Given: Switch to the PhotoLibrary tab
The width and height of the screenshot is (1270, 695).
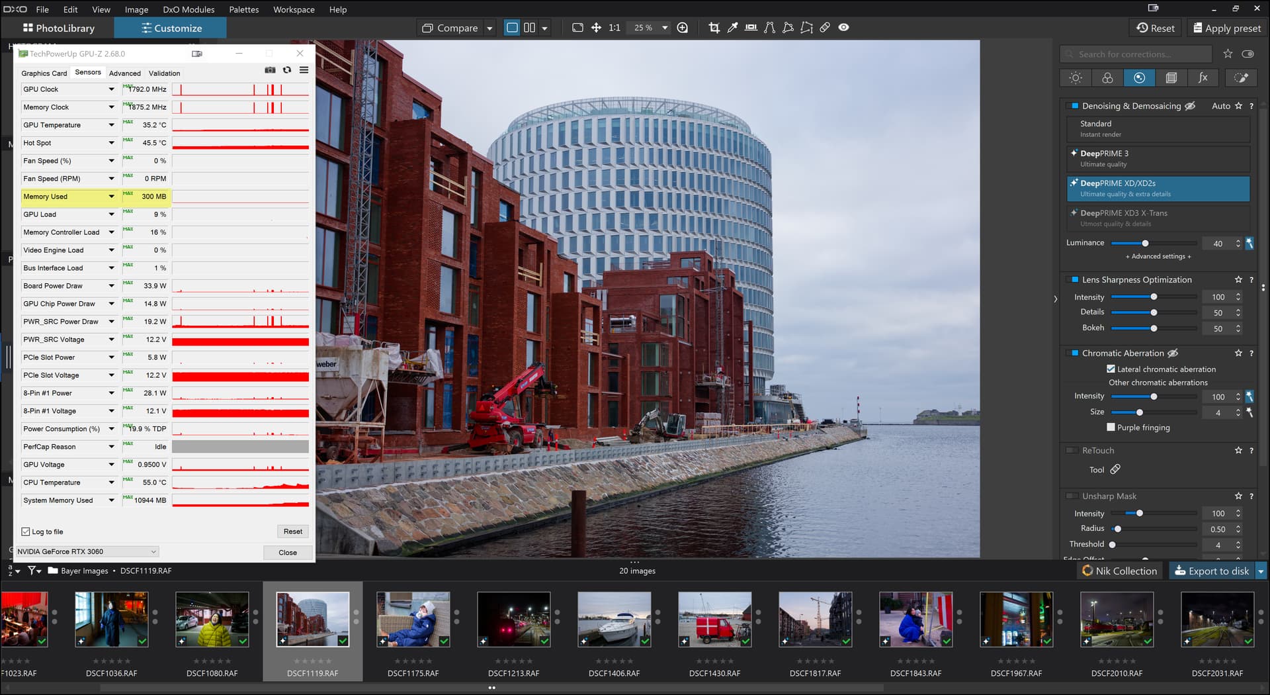Looking at the screenshot, I should coord(58,28).
